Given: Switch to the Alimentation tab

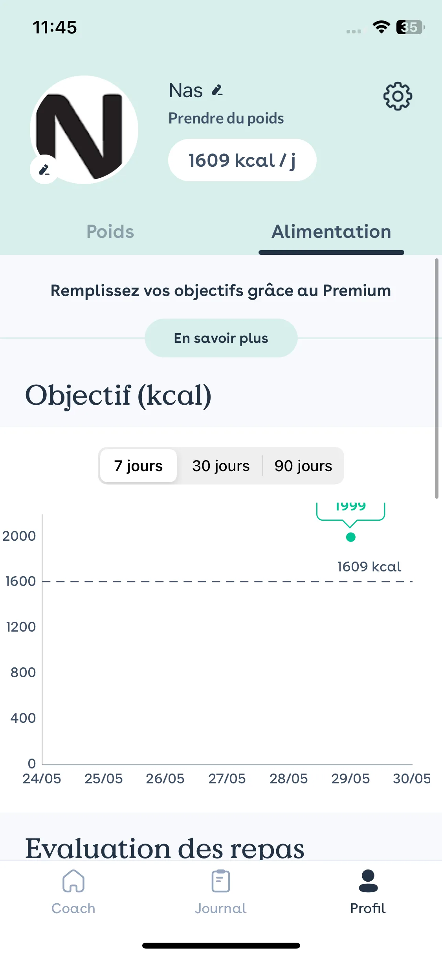Looking at the screenshot, I should point(331,232).
